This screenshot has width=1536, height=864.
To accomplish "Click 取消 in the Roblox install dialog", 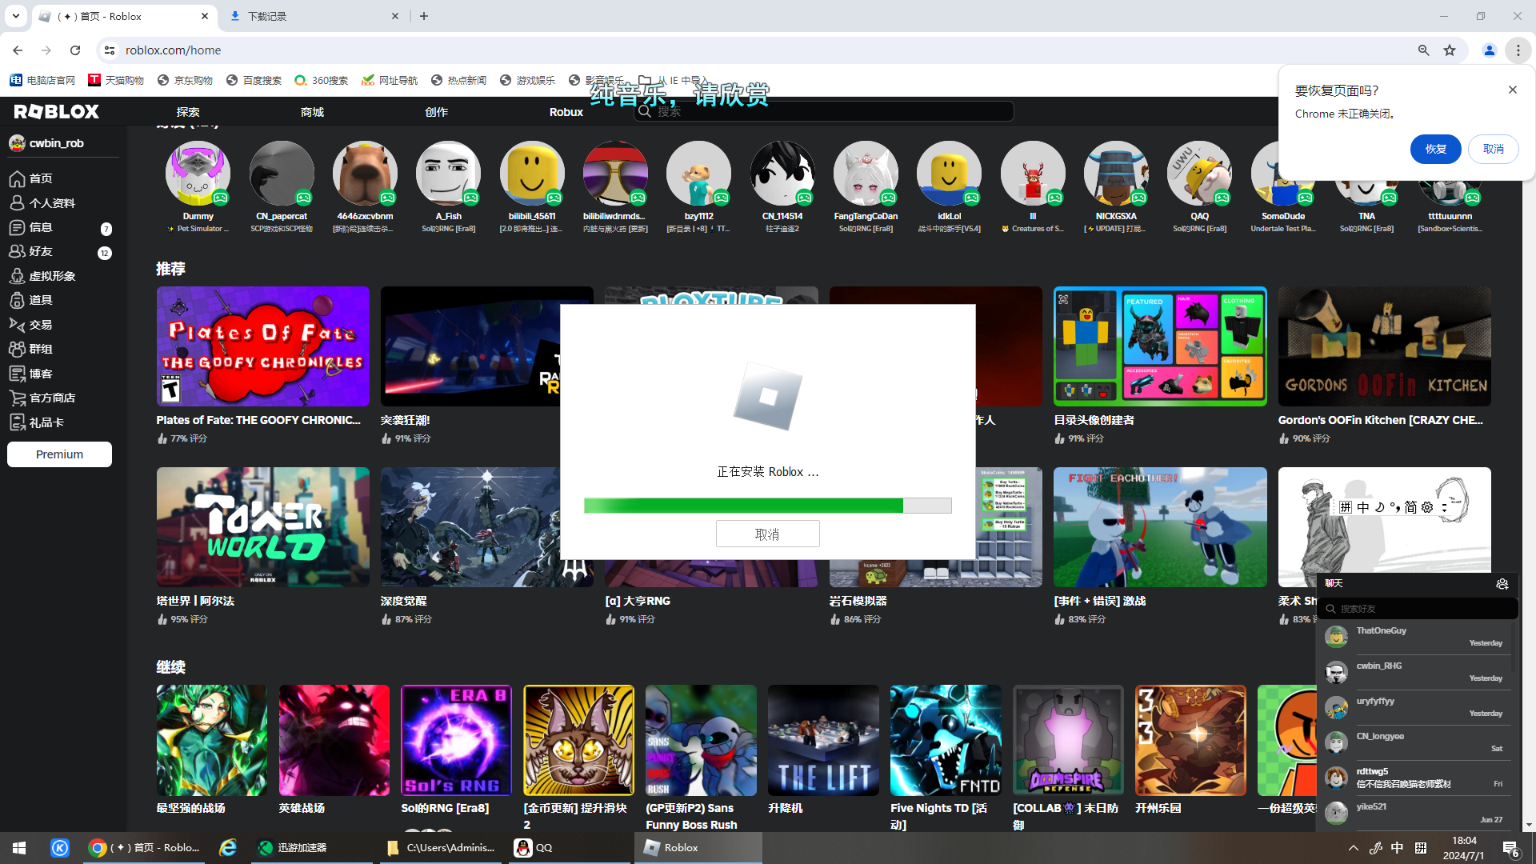I will click(767, 534).
